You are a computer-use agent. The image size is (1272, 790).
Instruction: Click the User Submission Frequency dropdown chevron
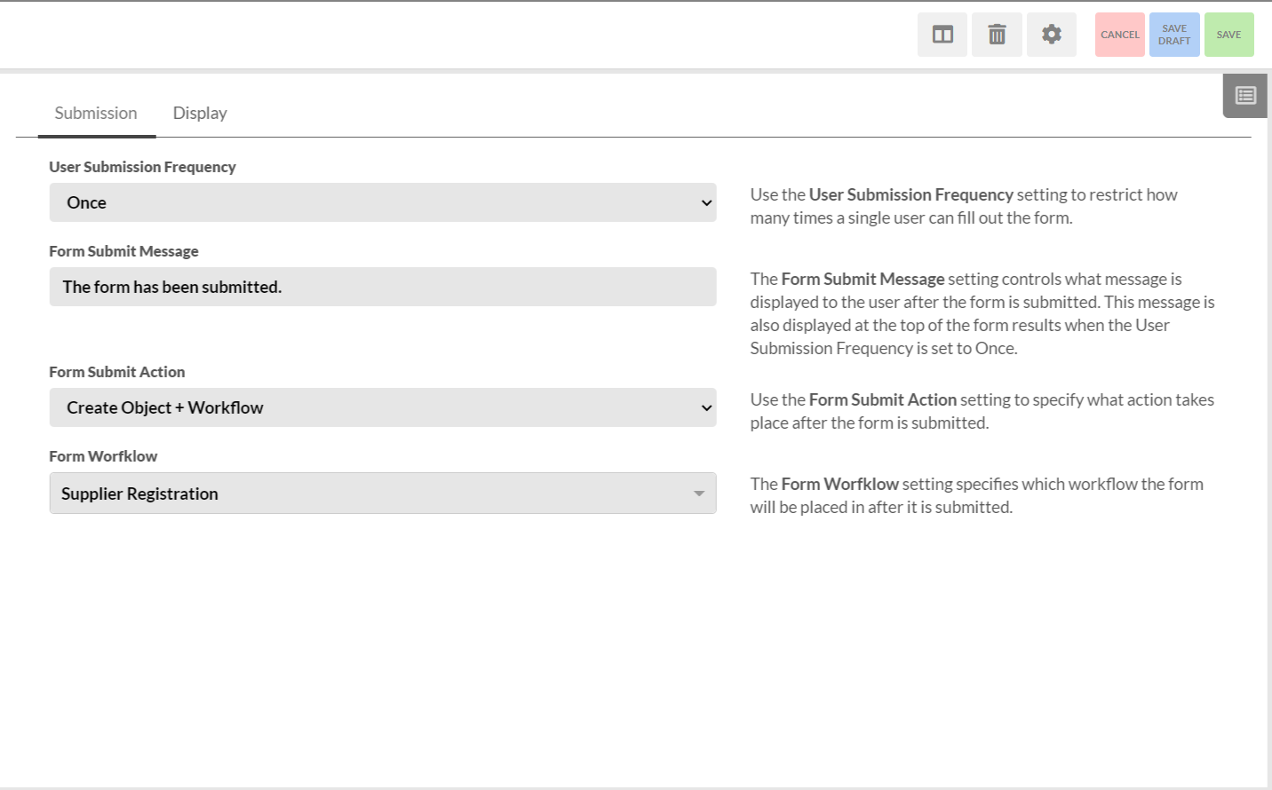[706, 202]
